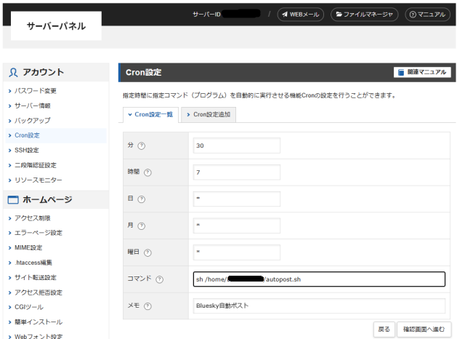Select Cron設定 in sidebar
Screen dimensions: 465x339
coord(27,135)
